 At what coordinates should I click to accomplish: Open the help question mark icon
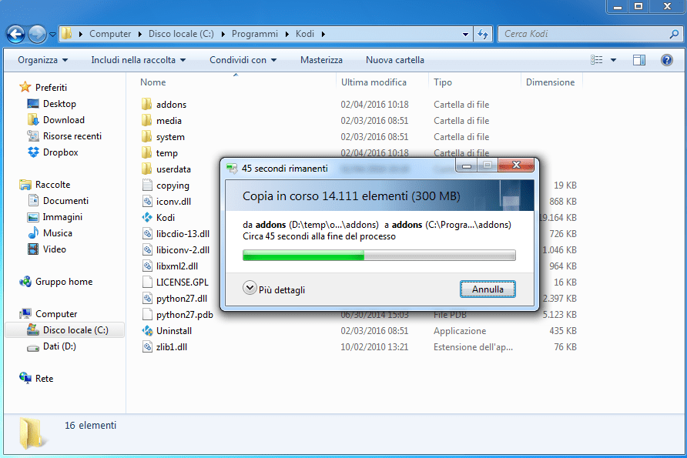click(666, 60)
